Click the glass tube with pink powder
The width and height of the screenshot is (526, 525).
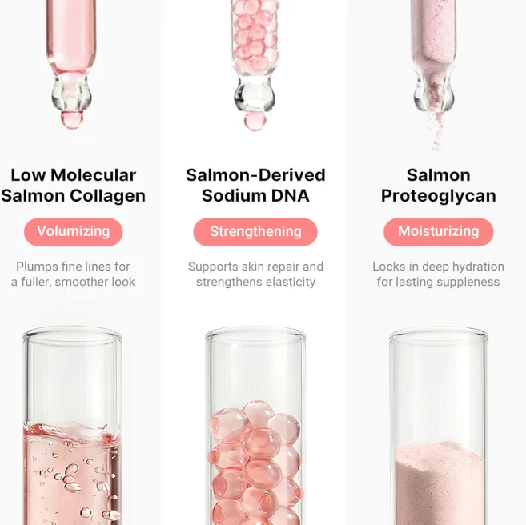click(439, 425)
